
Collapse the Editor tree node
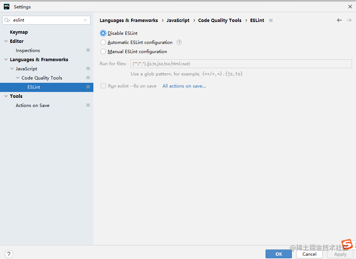(x=5, y=41)
